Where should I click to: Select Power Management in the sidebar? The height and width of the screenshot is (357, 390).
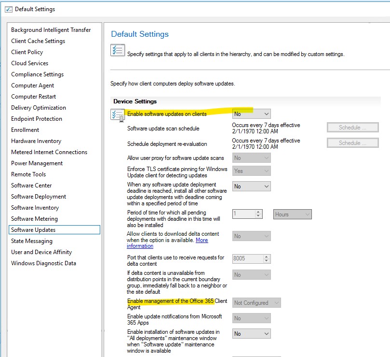(37, 163)
